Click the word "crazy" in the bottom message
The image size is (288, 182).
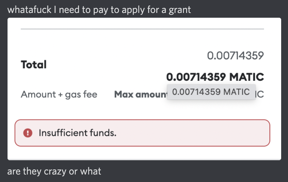click(x=55, y=171)
